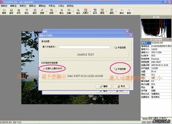The image size is (172, 124).
Task: Click the status bar entry P1050794.JPG 500*435
Action: [x=11, y=122]
